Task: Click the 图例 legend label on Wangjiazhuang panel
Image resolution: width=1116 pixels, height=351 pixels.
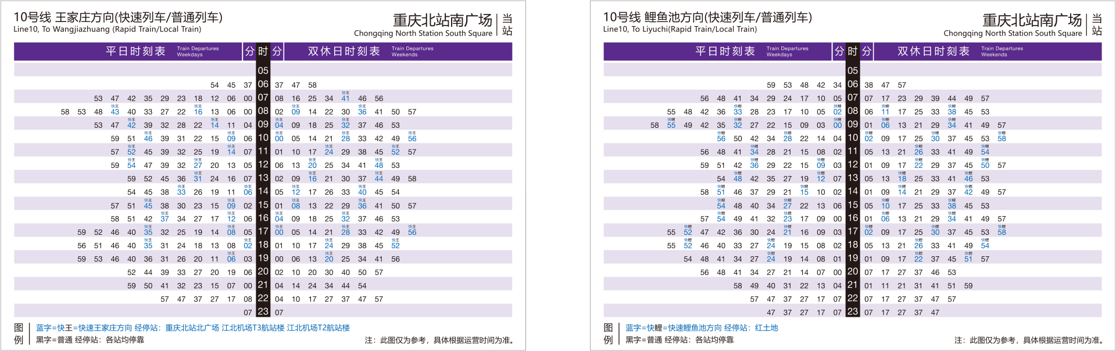Action: pos(19,334)
